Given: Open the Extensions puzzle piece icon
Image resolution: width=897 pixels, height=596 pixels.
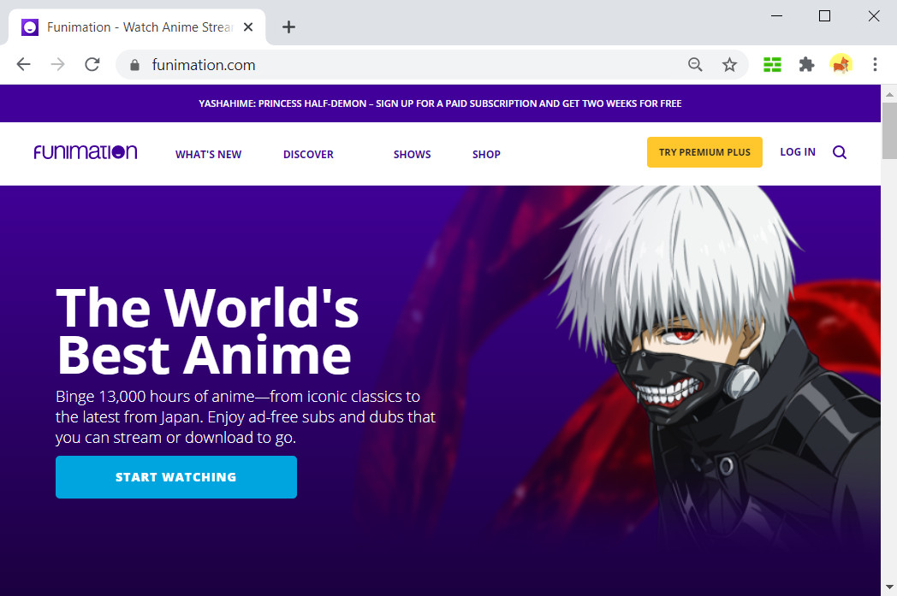Looking at the screenshot, I should (806, 65).
